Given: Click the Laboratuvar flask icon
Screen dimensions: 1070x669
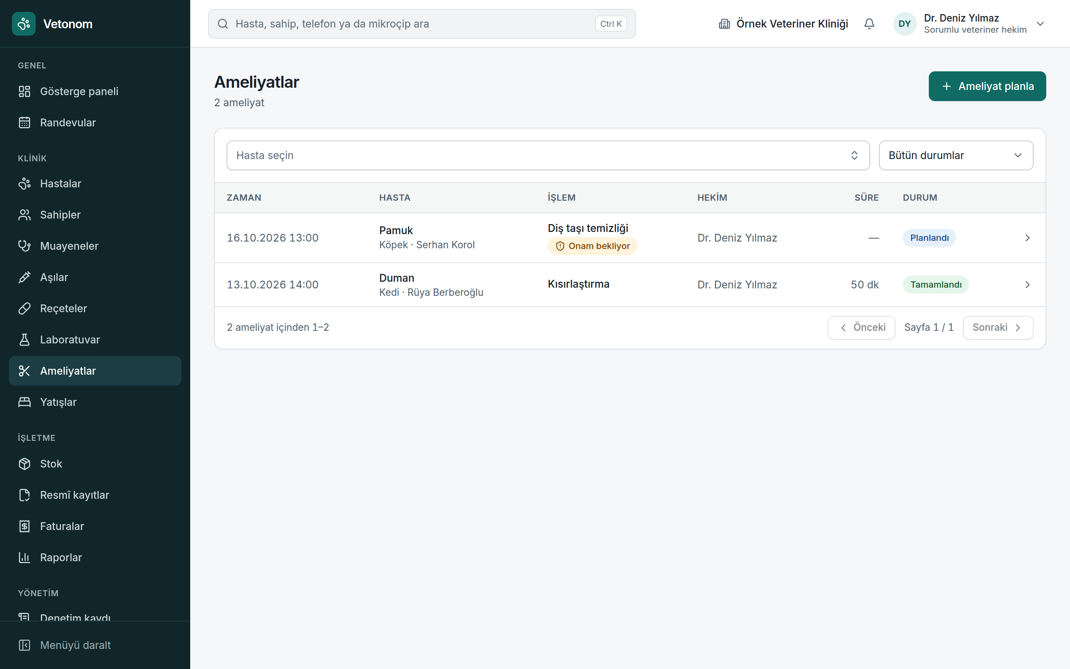Looking at the screenshot, I should tap(24, 340).
